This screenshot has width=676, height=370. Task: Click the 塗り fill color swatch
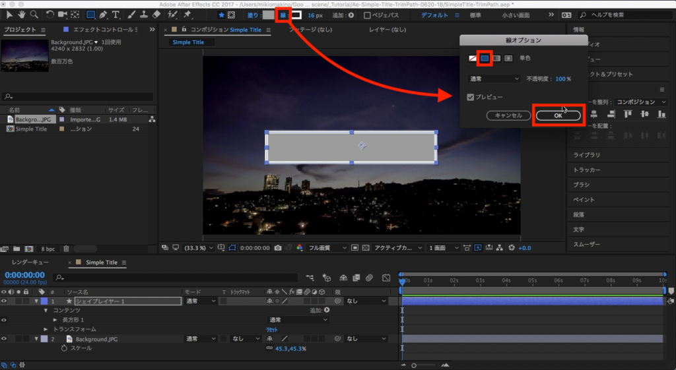267,15
